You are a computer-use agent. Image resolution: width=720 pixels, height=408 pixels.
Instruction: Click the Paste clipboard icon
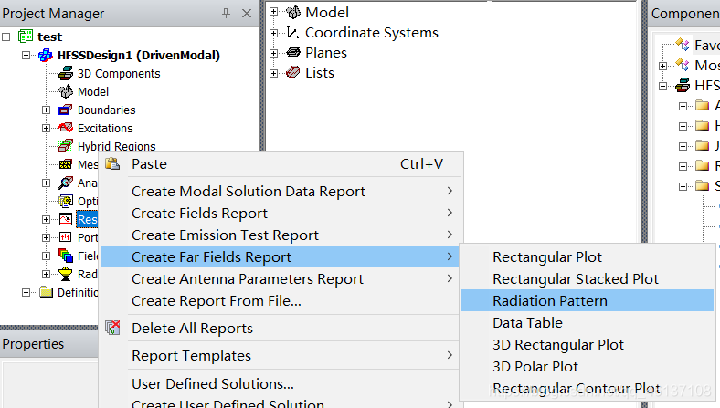point(112,164)
